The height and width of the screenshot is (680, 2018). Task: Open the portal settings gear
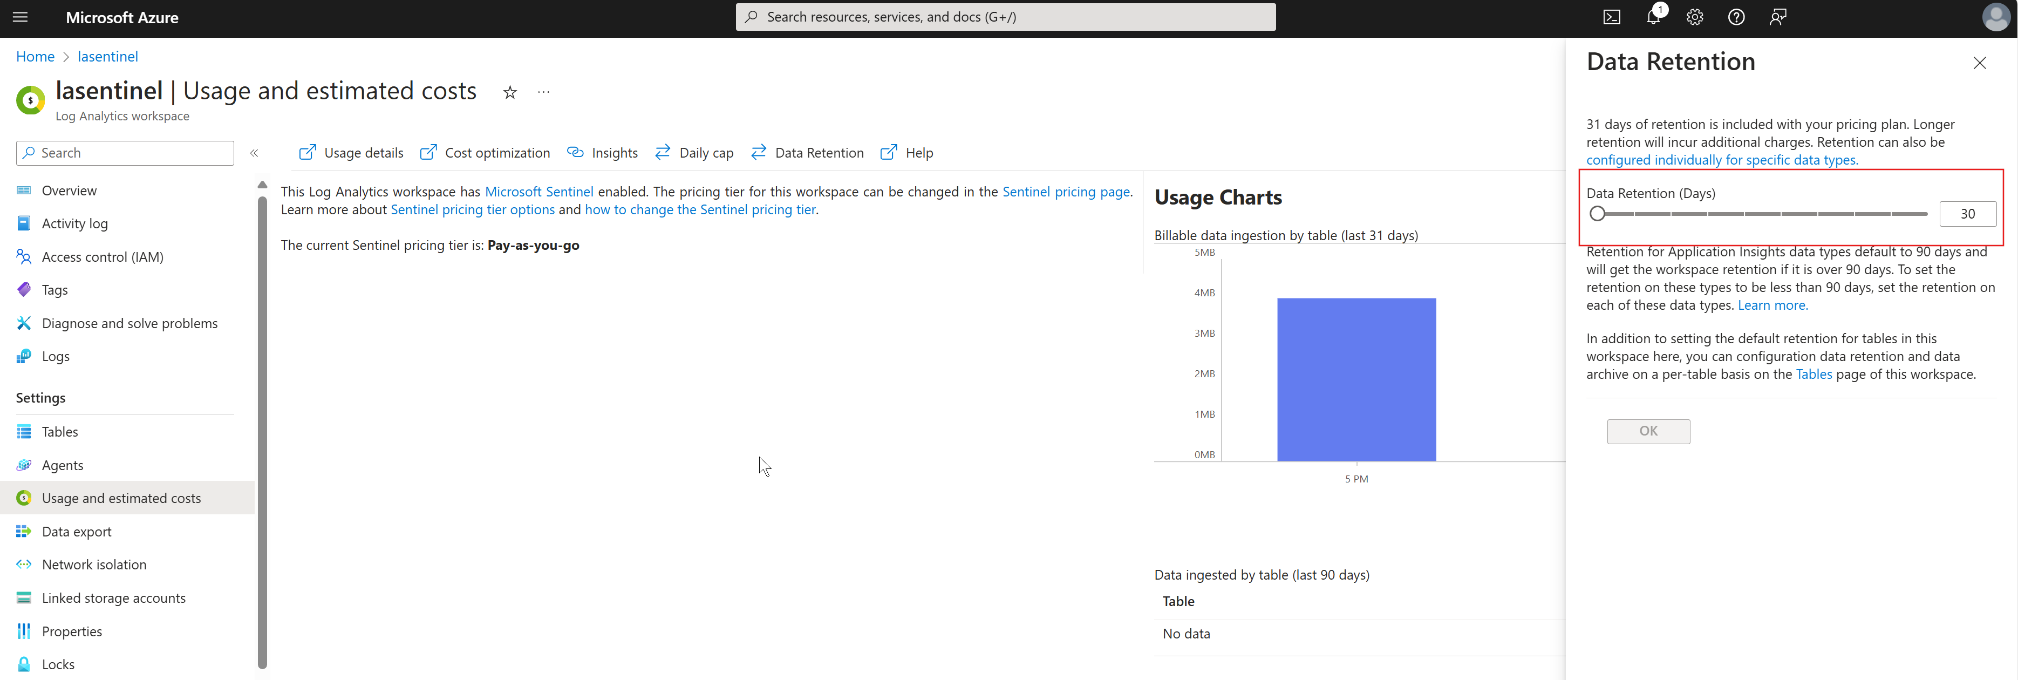point(1694,17)
